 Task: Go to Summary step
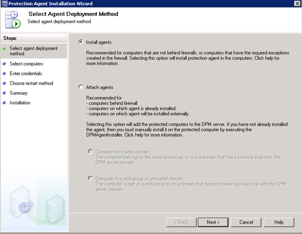click(x=18, y=93)
